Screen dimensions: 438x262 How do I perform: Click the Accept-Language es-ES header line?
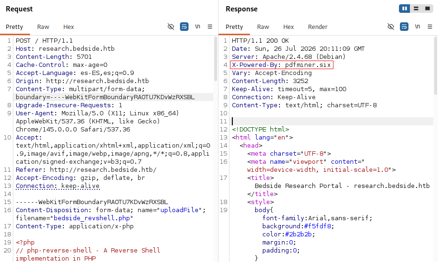click(x=75, y=73)
